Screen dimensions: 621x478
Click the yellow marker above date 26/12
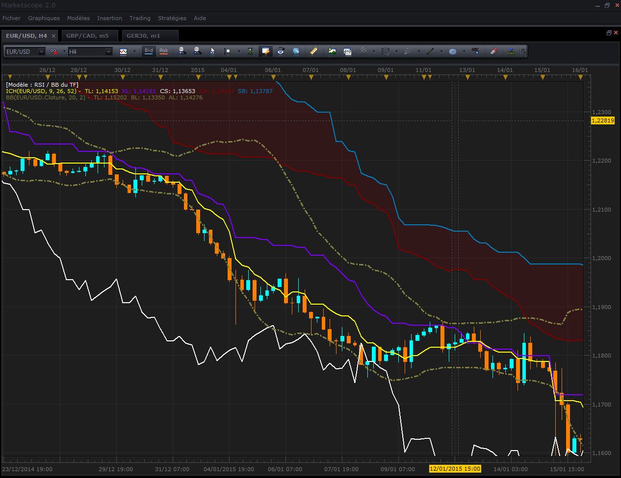(x=48, y=77)
